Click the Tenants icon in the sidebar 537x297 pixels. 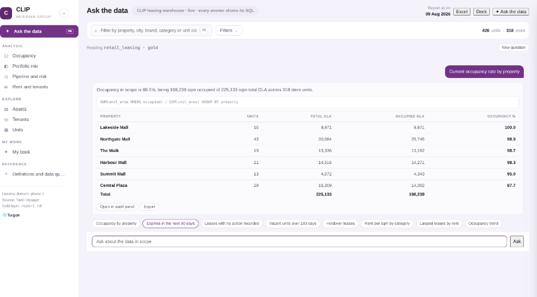pos(6,119)
